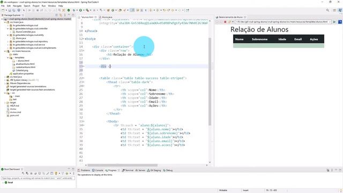343x193 pixels.
Task: Select AlunoController.java in Package Explorer
Action: point(25,32)
